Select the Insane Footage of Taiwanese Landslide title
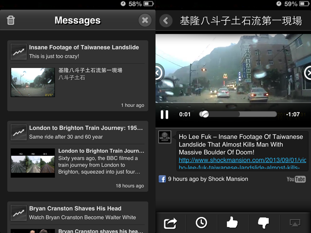This screenshot has width=311, height=233. (84, 48)
